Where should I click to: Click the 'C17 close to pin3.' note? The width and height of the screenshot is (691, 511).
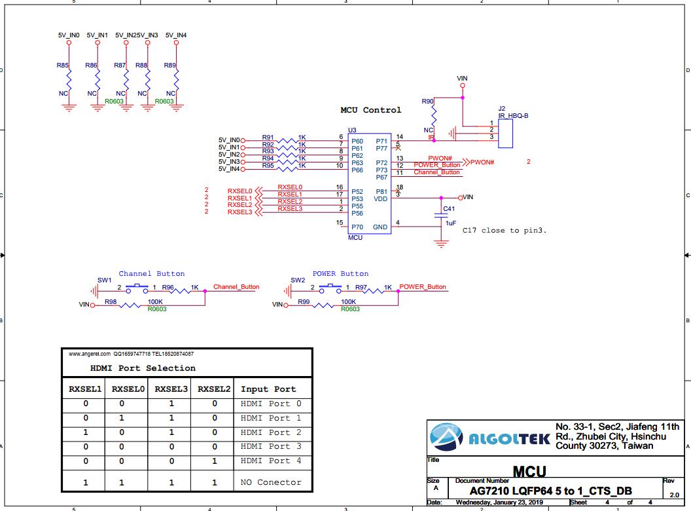pyautogui.click(x=505, y=231)
